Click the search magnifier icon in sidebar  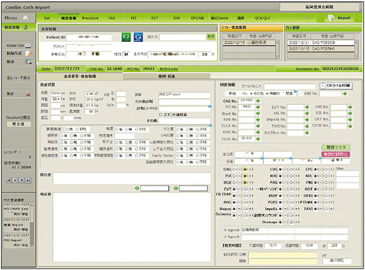(x=29, y=61)
